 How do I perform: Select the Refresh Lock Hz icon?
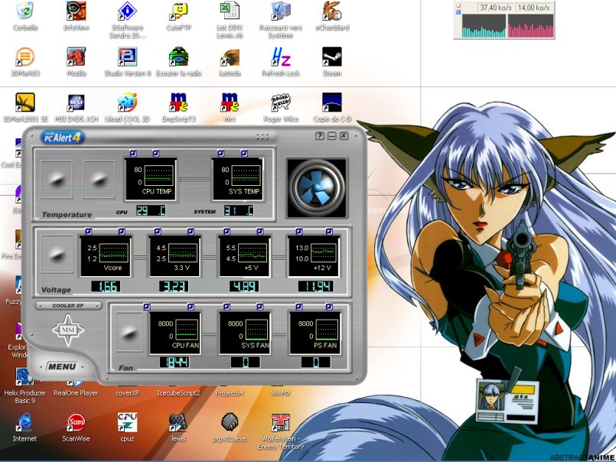pos(281,57)
